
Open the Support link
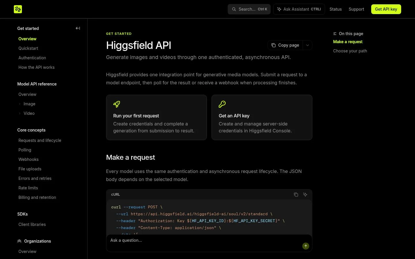coord(356,9)
